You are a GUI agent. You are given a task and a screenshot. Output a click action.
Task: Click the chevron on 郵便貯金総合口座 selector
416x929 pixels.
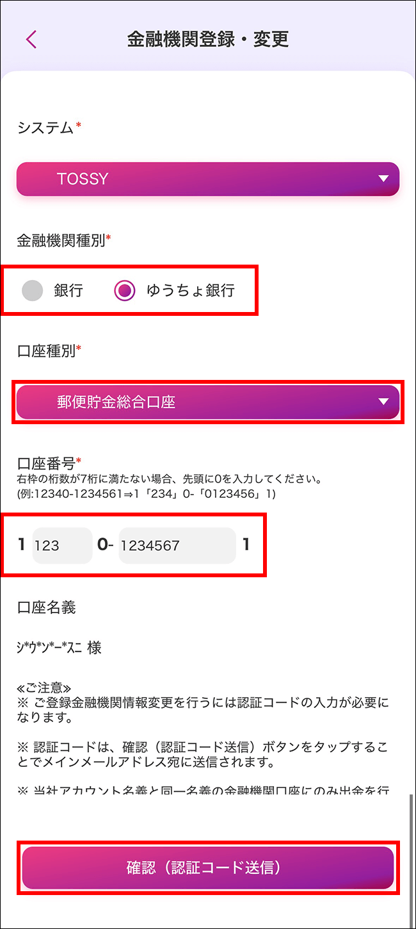382,402
